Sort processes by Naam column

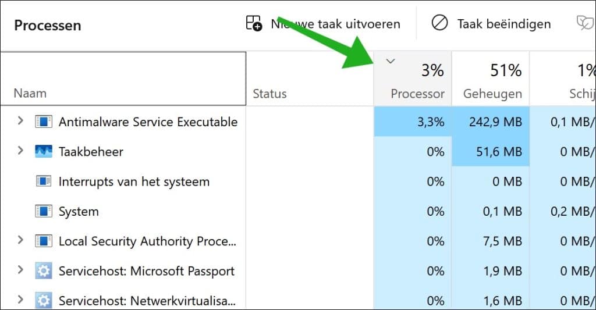pos(30,93)
